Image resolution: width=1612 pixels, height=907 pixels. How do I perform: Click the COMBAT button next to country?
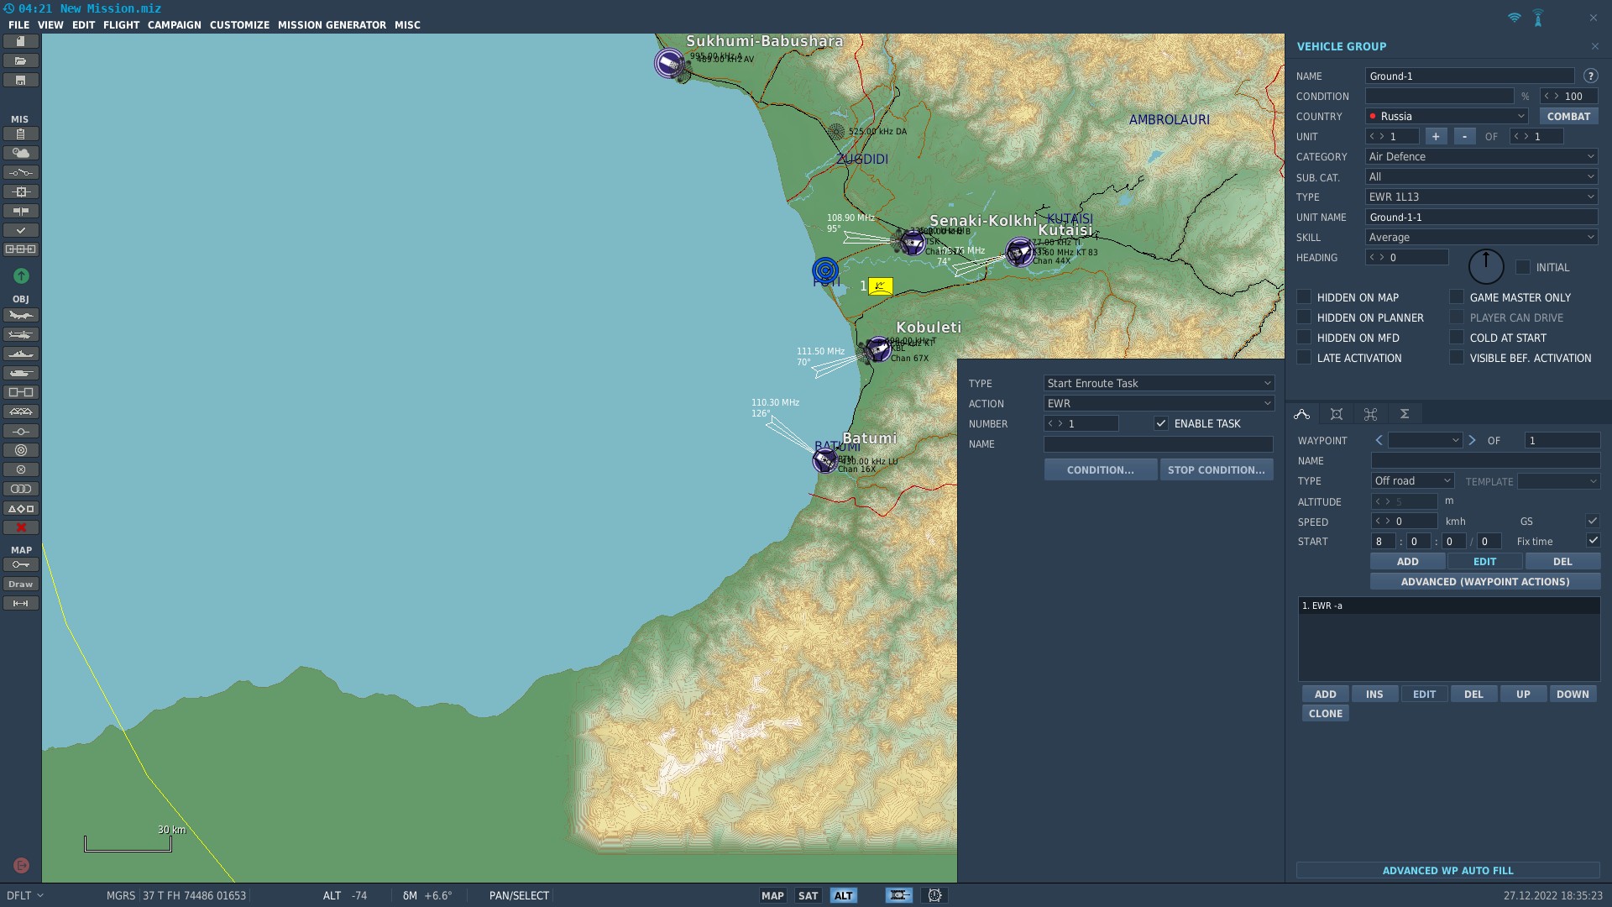click(x=1568, y=116)
